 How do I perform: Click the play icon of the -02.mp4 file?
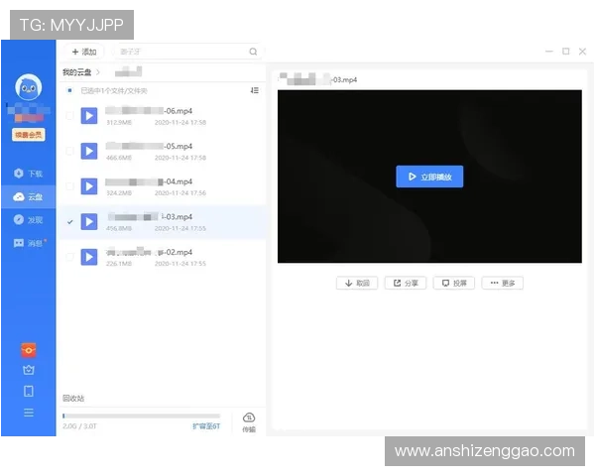(x=88, y=257)
